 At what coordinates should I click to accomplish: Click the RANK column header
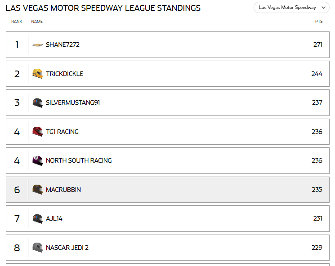(17, 22)
